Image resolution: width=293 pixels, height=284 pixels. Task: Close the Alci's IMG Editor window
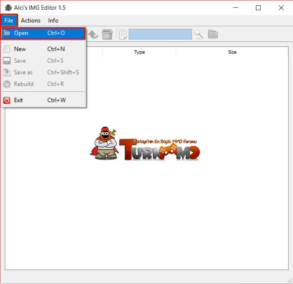(x=281, y=8)
